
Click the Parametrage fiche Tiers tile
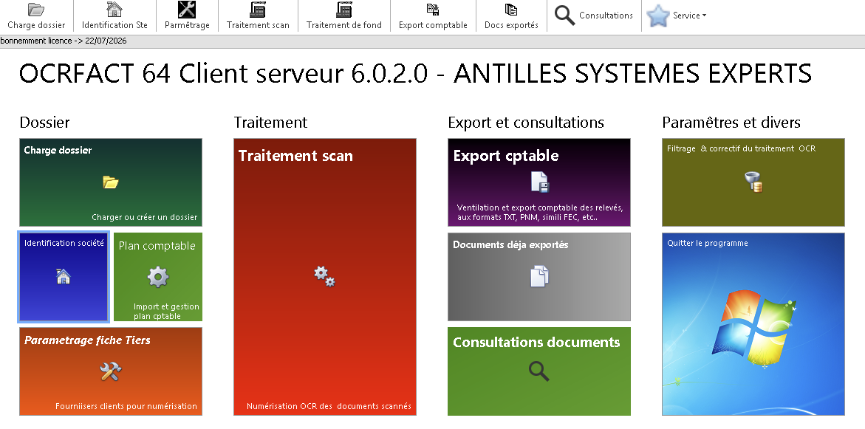(x=110, y=371)
